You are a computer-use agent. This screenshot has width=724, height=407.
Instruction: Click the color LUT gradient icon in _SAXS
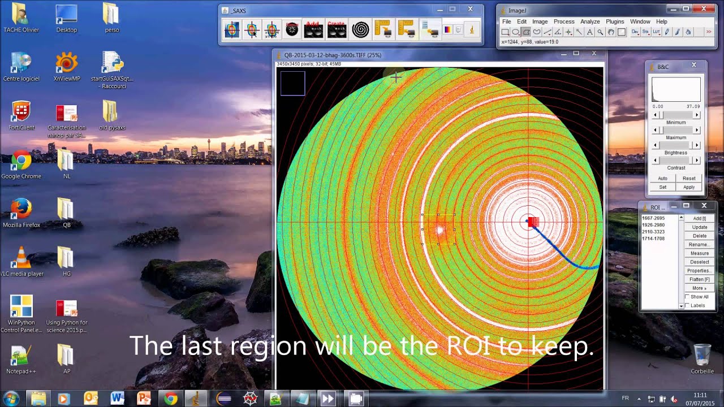click(x=448, y=30)
